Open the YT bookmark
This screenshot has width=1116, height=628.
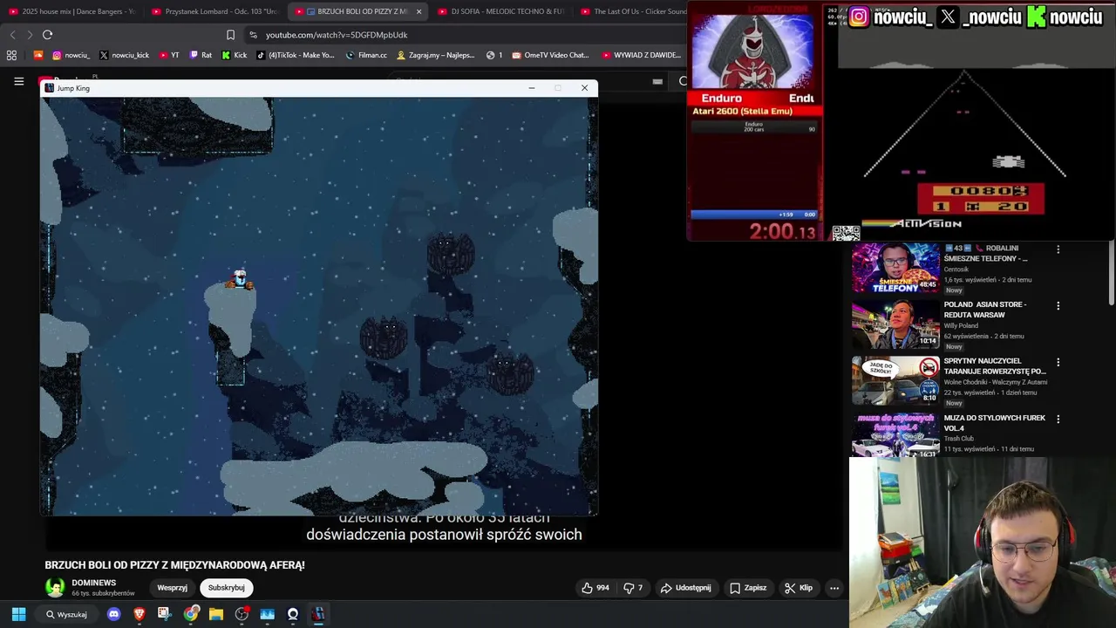pos(169,55)
